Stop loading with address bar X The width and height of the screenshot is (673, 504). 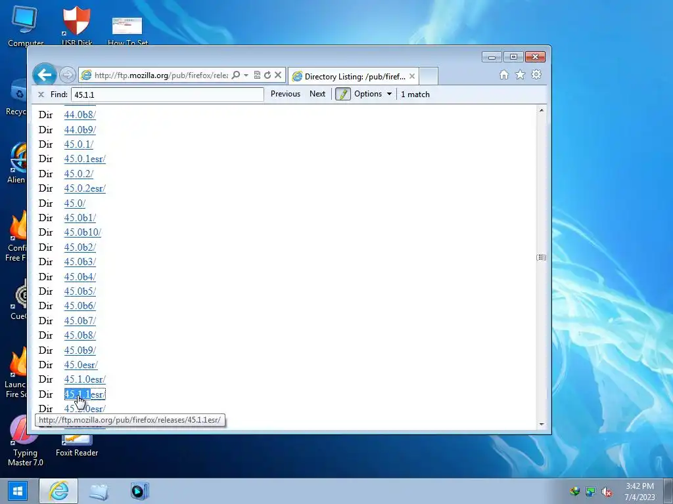point(278,75)
